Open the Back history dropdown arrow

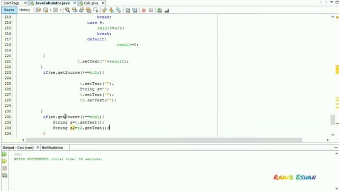click(50, 10)
